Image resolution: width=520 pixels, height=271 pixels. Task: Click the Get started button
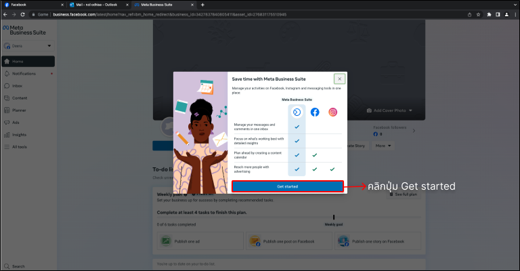coord(288,186)
